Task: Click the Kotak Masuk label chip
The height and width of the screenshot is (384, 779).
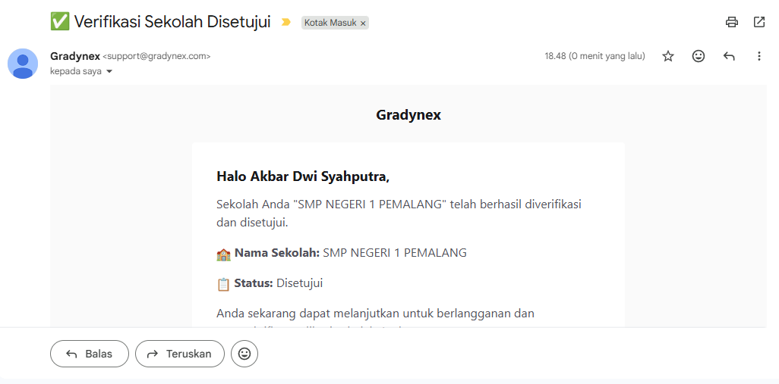Action: tap(330, 23)
